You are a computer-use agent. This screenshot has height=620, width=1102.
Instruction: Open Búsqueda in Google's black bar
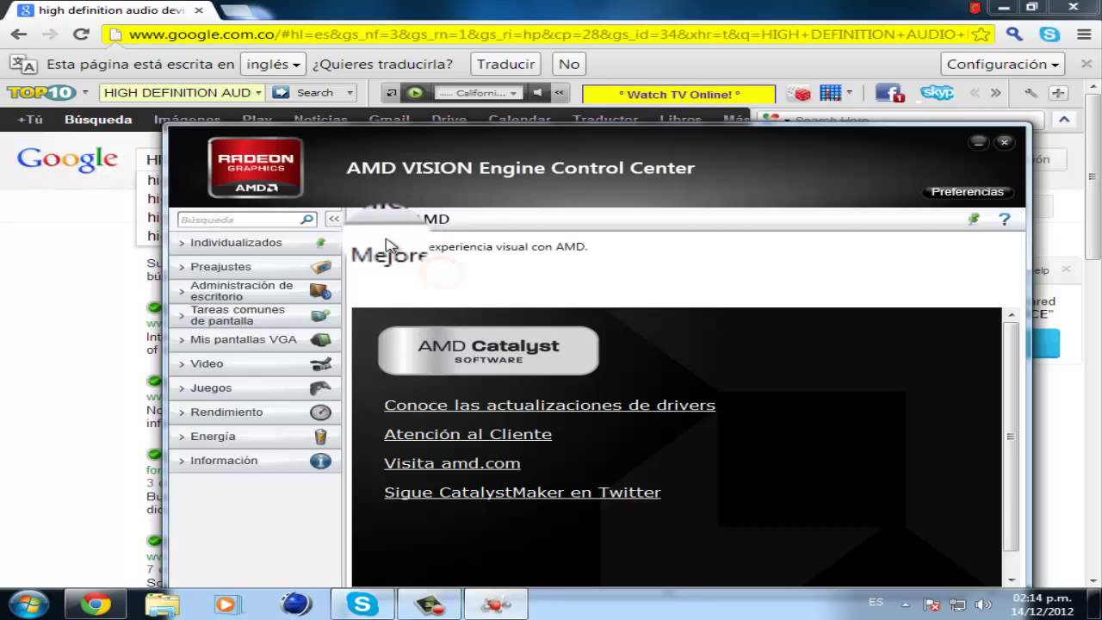click(98, 120)
